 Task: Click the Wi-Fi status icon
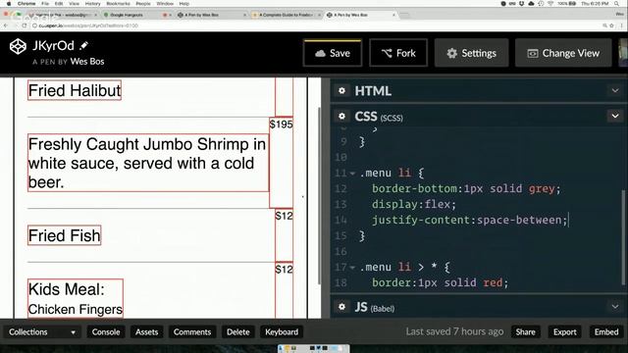pos(550,3)
